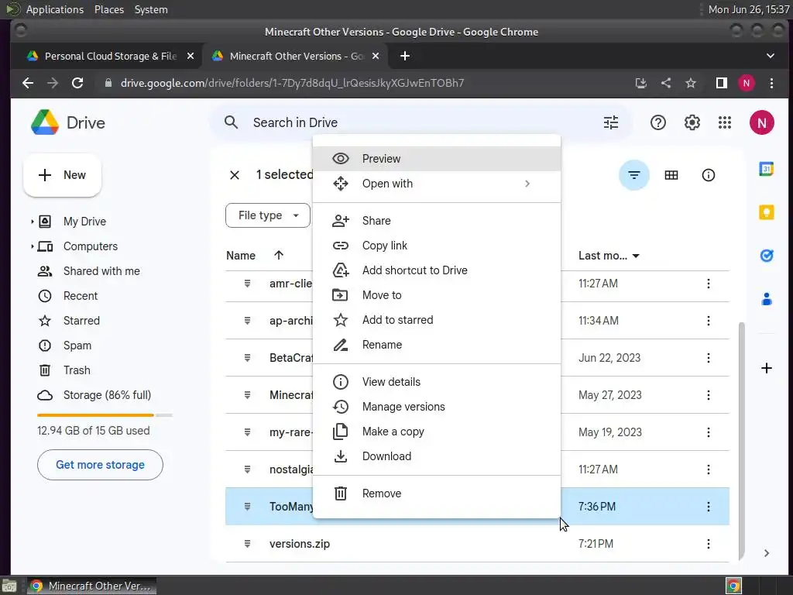The image size is (793, 595).
Task: Clear selection with X icon
Action: point(234,175)
